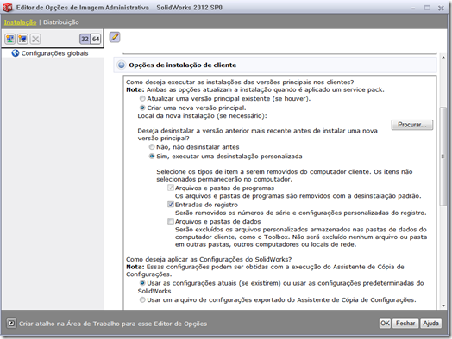
Task: Minimize the window
Action: pyautogui.click(x=413, y=8)
